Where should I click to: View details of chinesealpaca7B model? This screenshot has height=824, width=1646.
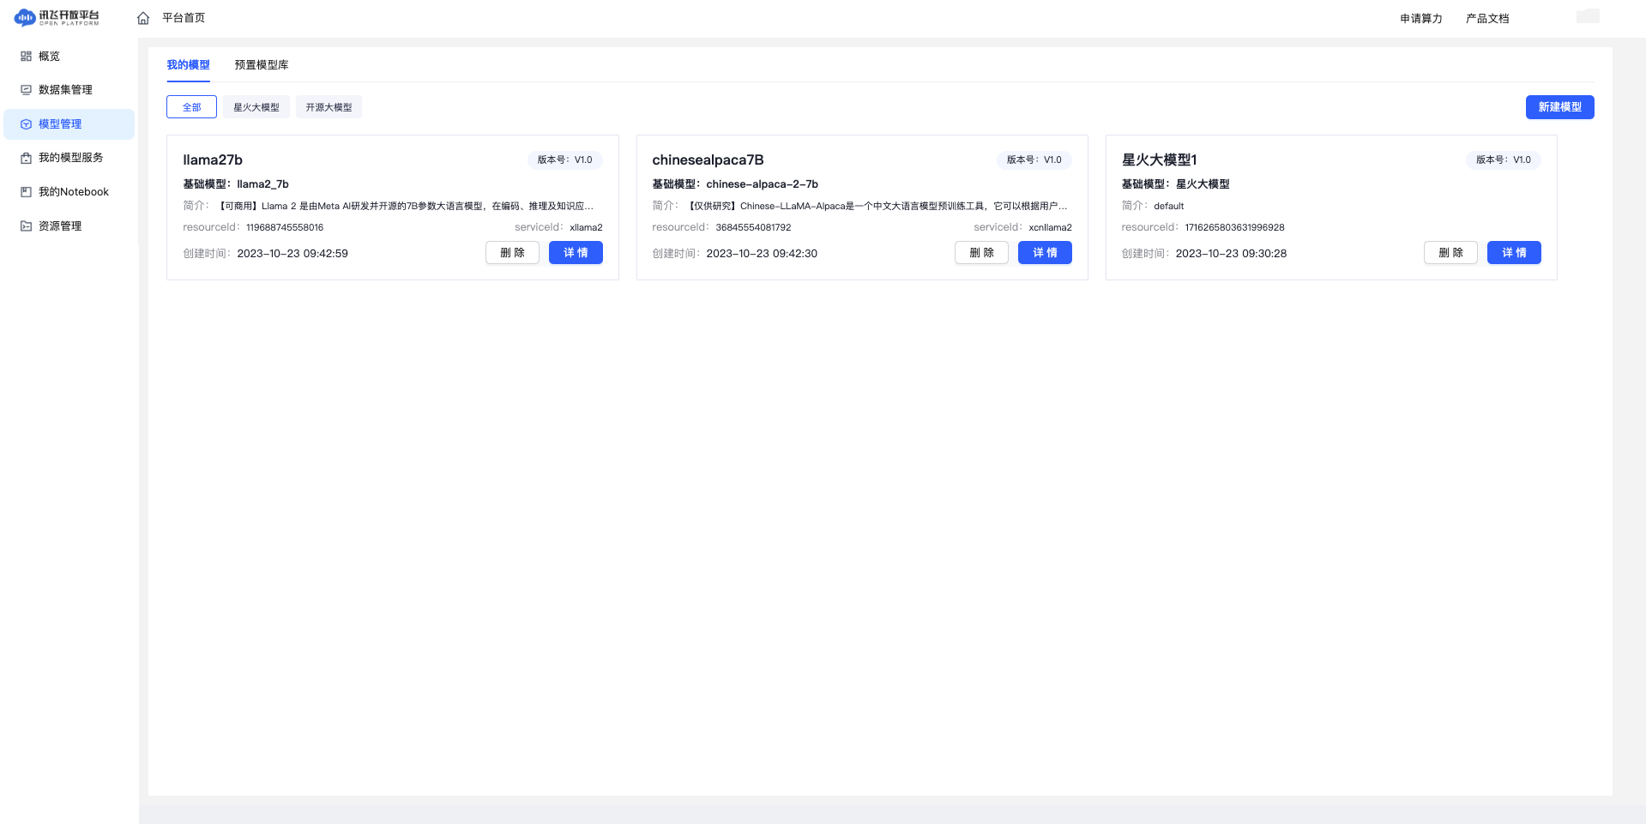[x=1045, y=253]
